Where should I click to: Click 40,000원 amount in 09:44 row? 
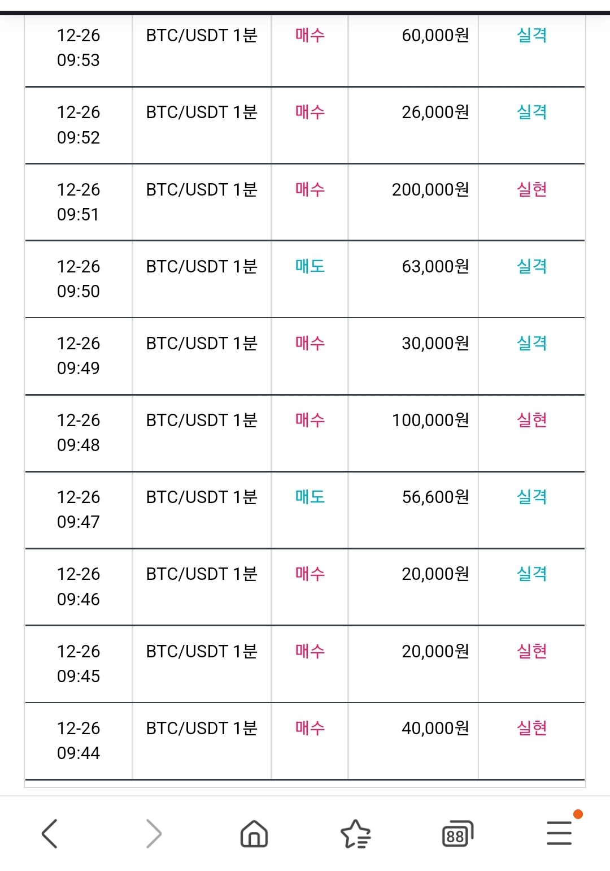pos(435,728)
